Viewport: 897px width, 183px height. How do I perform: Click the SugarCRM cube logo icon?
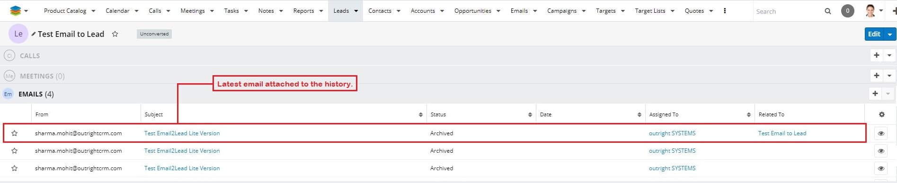(16, 10)
